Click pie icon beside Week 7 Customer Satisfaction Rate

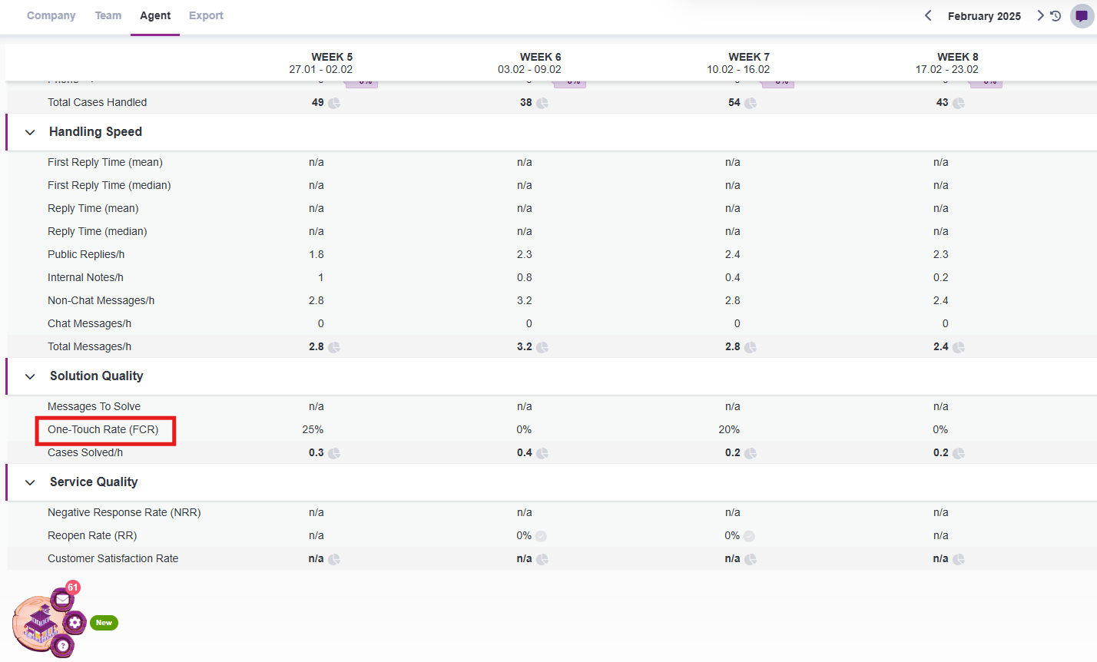click(x=751, y=559)
